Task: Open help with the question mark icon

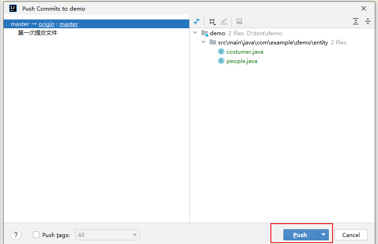Action: (x=16, y=235)
